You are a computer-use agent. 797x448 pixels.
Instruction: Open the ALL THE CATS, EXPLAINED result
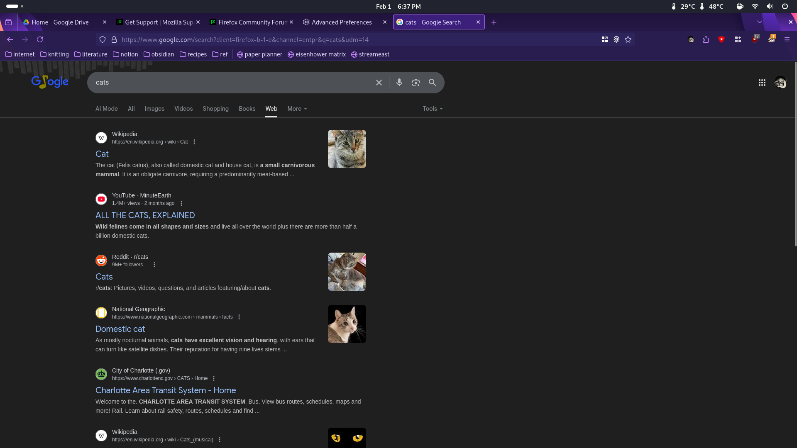(x=145, y=215)
